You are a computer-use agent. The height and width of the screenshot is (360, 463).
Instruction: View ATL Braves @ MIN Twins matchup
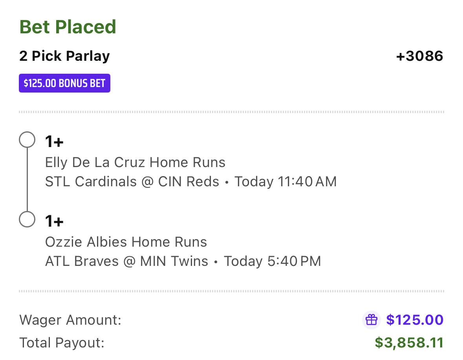click(127, 261)
